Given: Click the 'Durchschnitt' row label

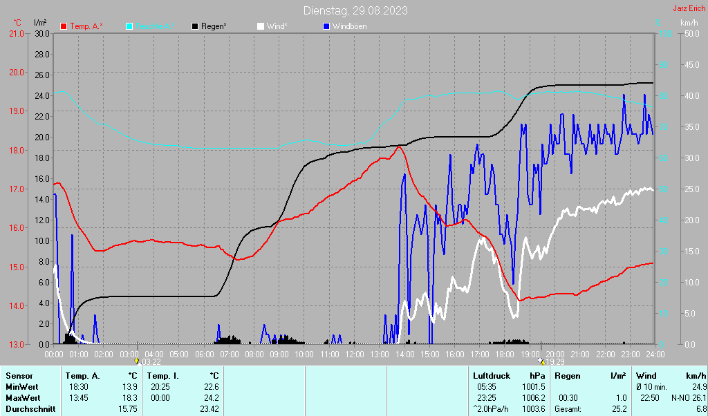Looking at the screenshot, I should 30,409.
